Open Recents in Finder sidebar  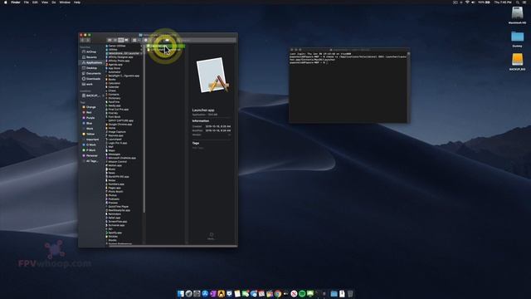(90, 57)
